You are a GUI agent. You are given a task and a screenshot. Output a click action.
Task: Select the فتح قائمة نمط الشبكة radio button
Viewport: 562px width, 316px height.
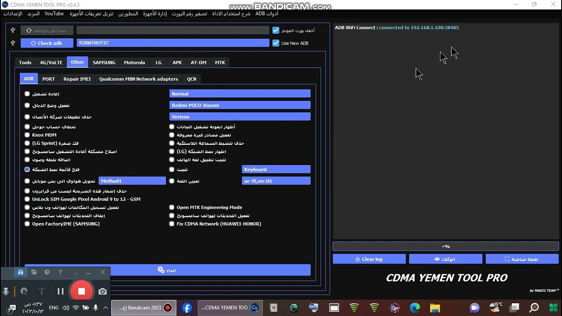(x=27, y=169)
